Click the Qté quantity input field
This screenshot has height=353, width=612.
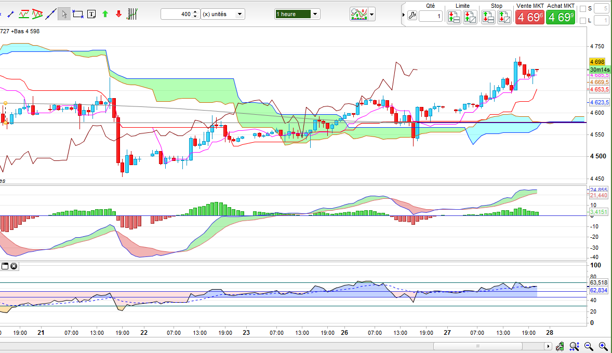pos(430,17)
